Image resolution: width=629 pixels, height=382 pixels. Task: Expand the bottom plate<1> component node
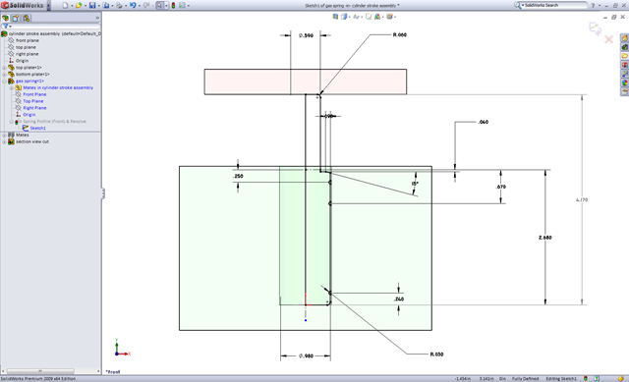click(4, 75)
